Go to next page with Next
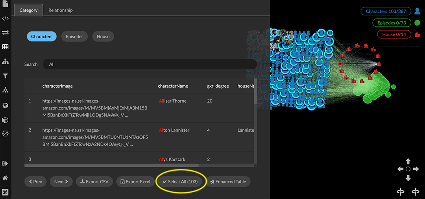This screenshot has width=425, height=199. (x=61, y=182)
